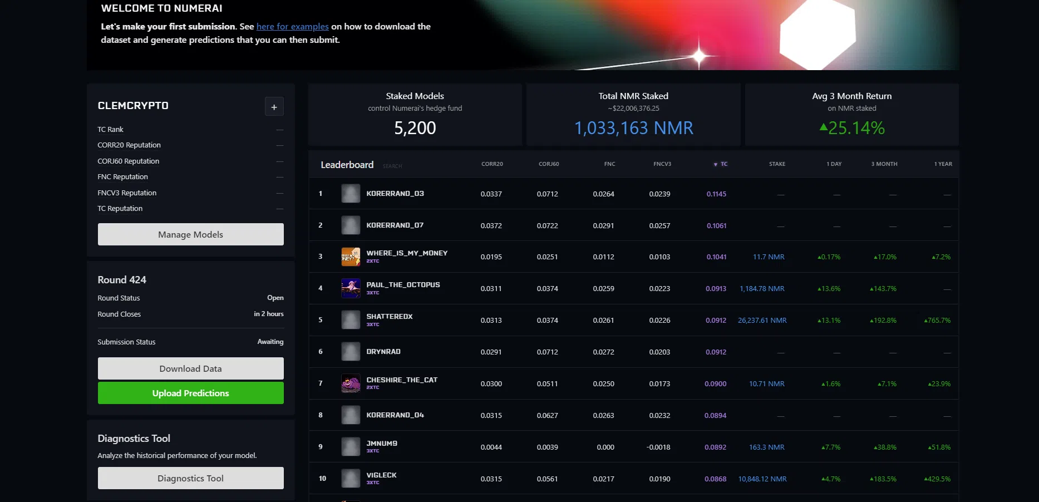The width and height of the screenshot is (1039, 502).
Task: Click the plus icon next to CLEMCRYPTO
Action: pos(274,106)
